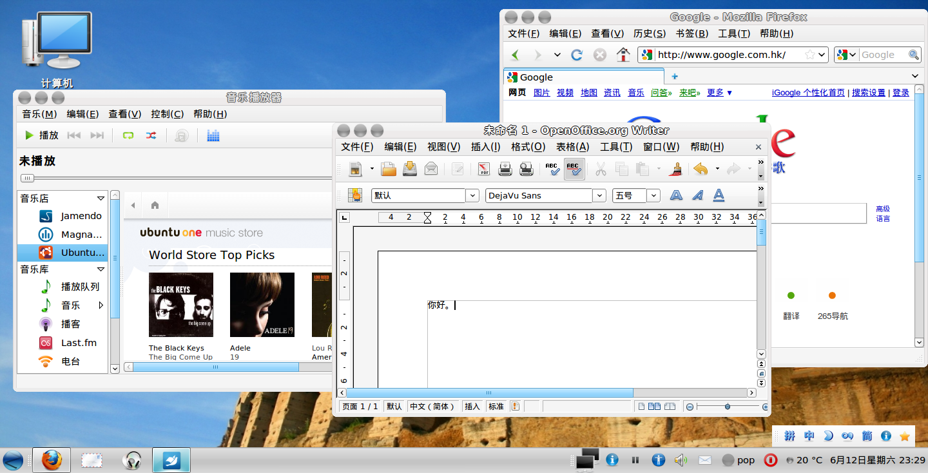Open Undo history dropdown arrow in Writer
The image size is (928, 473).
pos(717,169)
